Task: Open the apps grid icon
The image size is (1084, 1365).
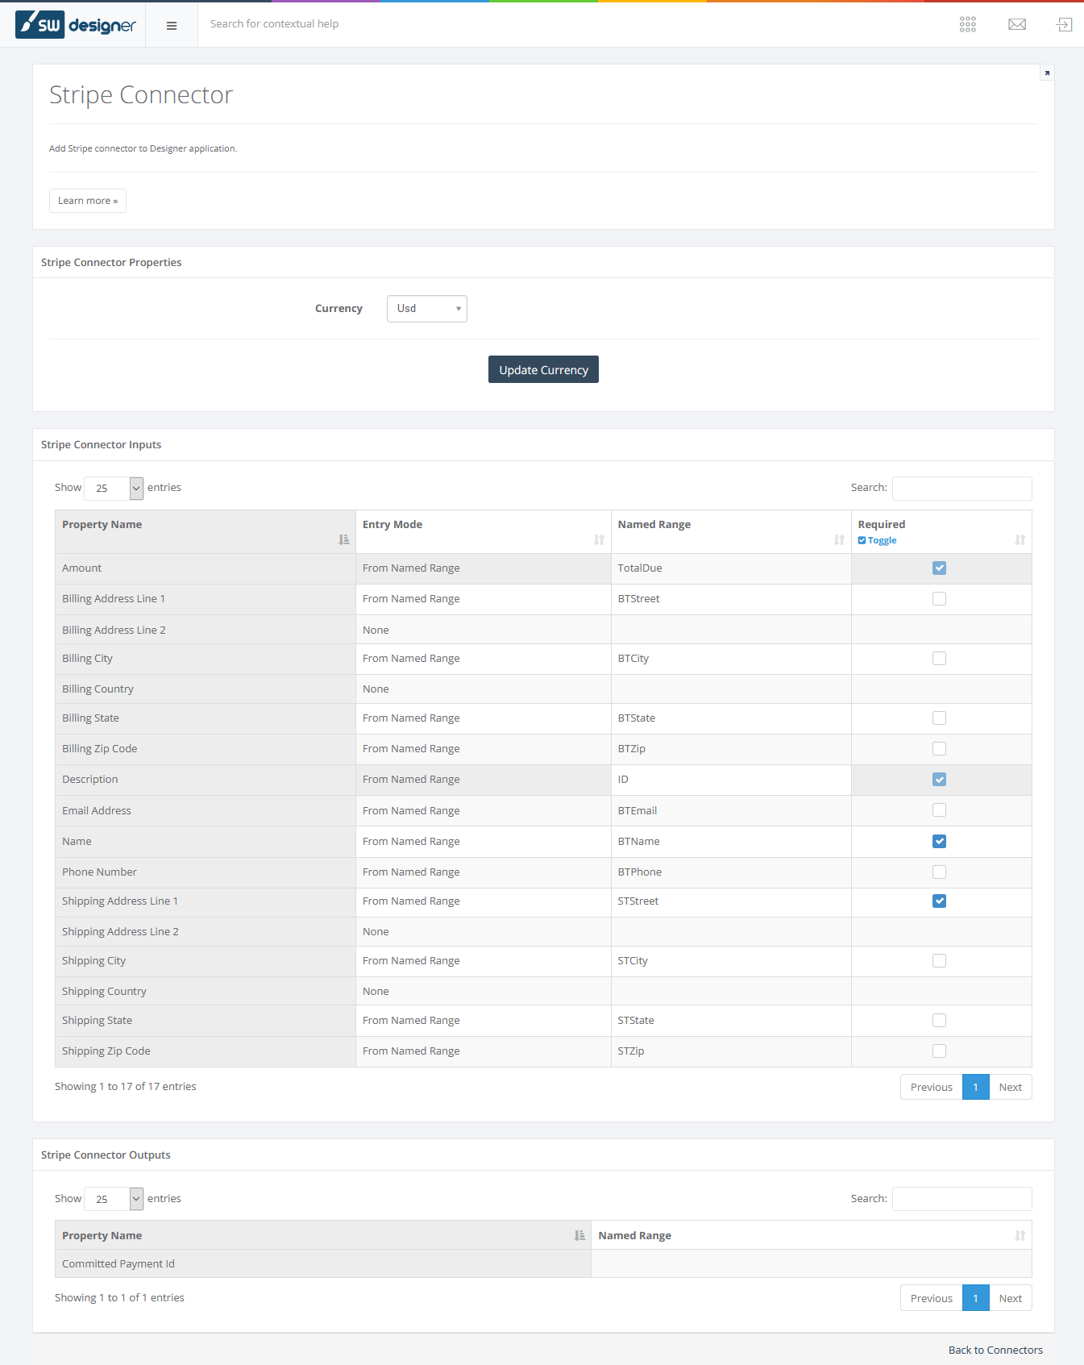Action: [968, 24]
